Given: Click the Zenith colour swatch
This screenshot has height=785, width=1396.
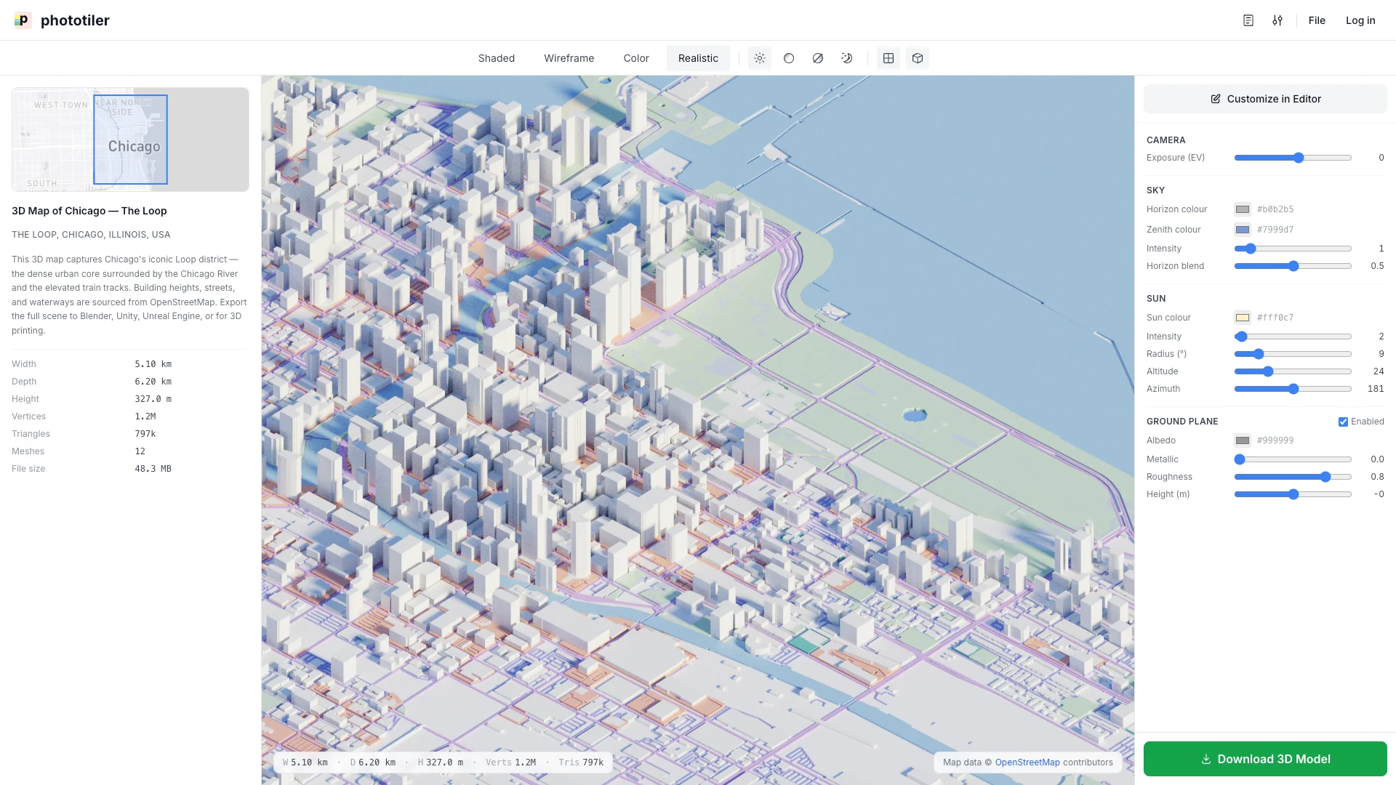Looking at the screenshot, I should [1243, 230].
